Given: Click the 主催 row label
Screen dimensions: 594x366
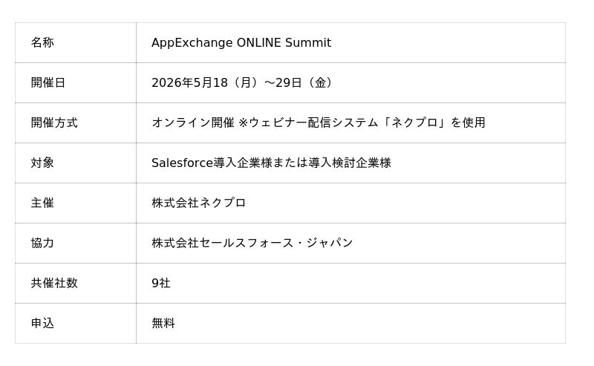Looking at the screenshot, I should [42, 203].
